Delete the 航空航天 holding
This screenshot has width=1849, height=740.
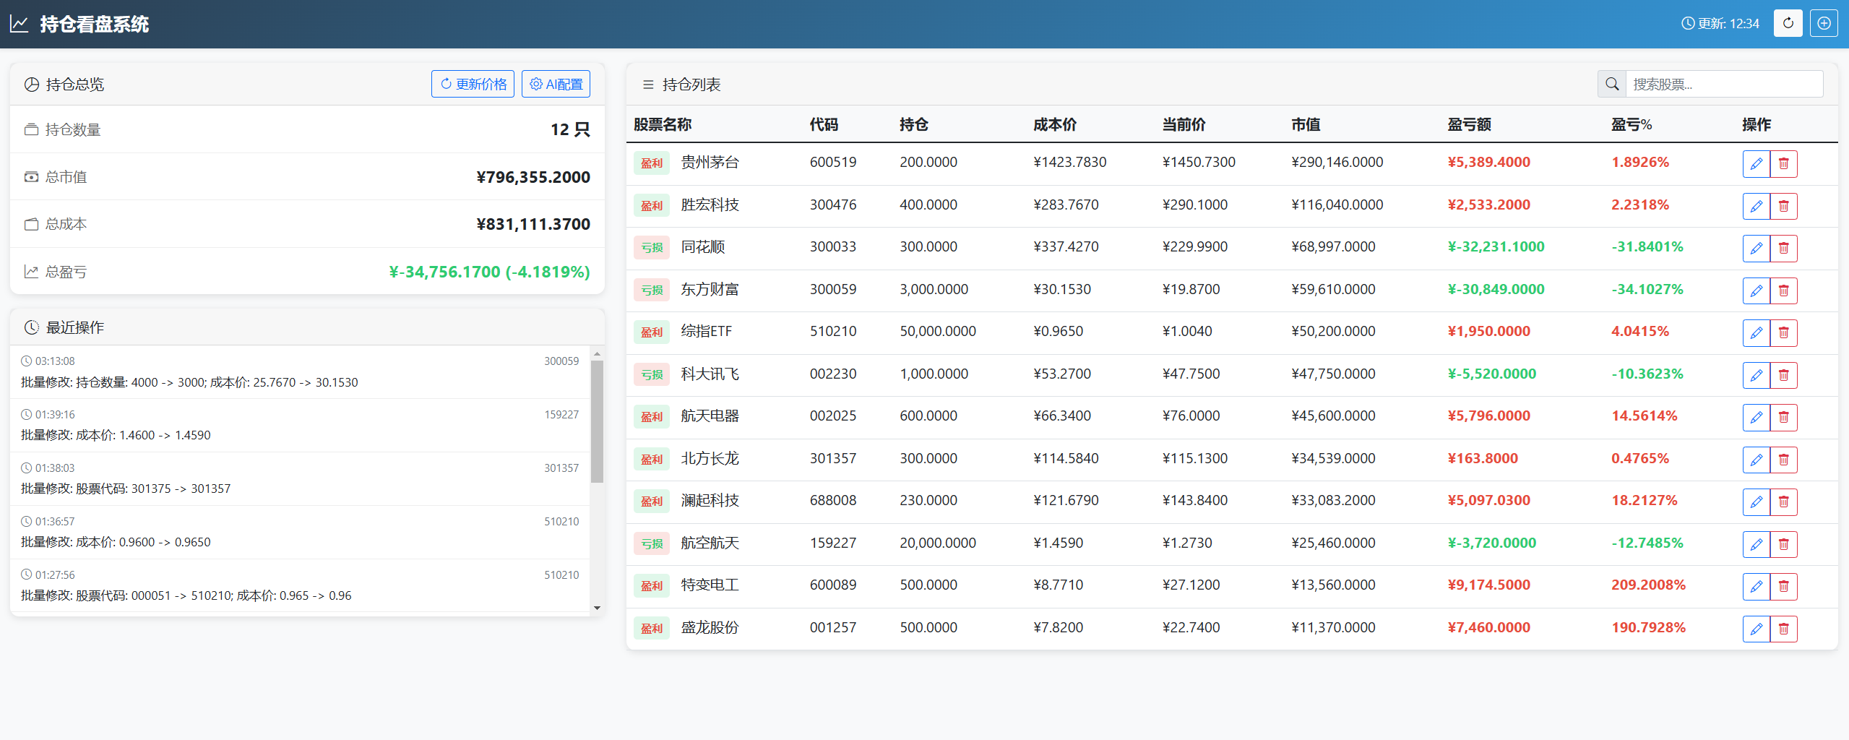[1784, 544]
